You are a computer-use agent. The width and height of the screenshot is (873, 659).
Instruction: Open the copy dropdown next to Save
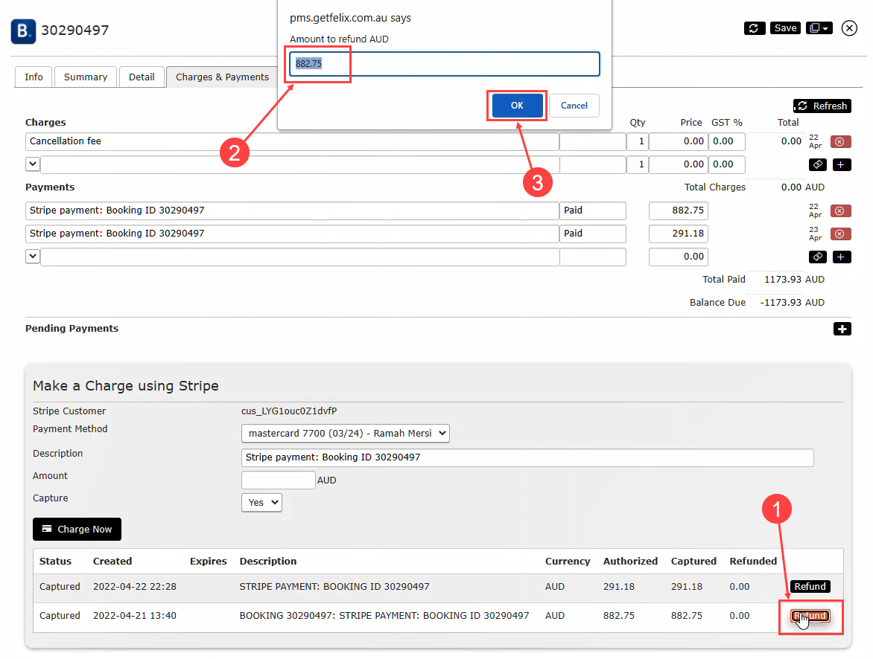(819, 28)
